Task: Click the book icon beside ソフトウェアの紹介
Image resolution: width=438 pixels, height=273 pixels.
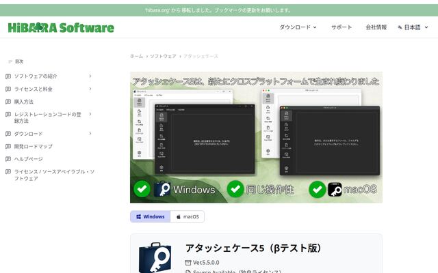Action: [8, 76]
